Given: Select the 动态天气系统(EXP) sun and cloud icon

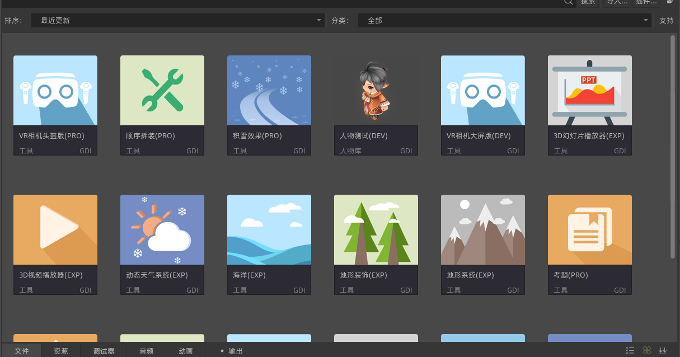Looking at the screenshot, I should tap(162, 229).
